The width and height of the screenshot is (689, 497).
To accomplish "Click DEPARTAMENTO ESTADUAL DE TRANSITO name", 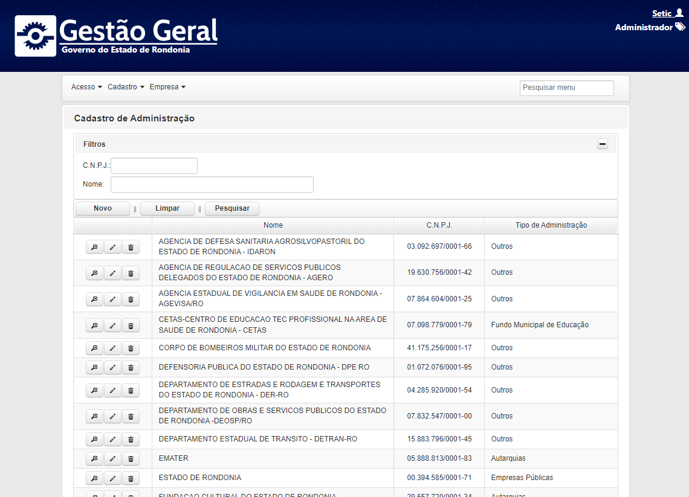I will point(258,439).
